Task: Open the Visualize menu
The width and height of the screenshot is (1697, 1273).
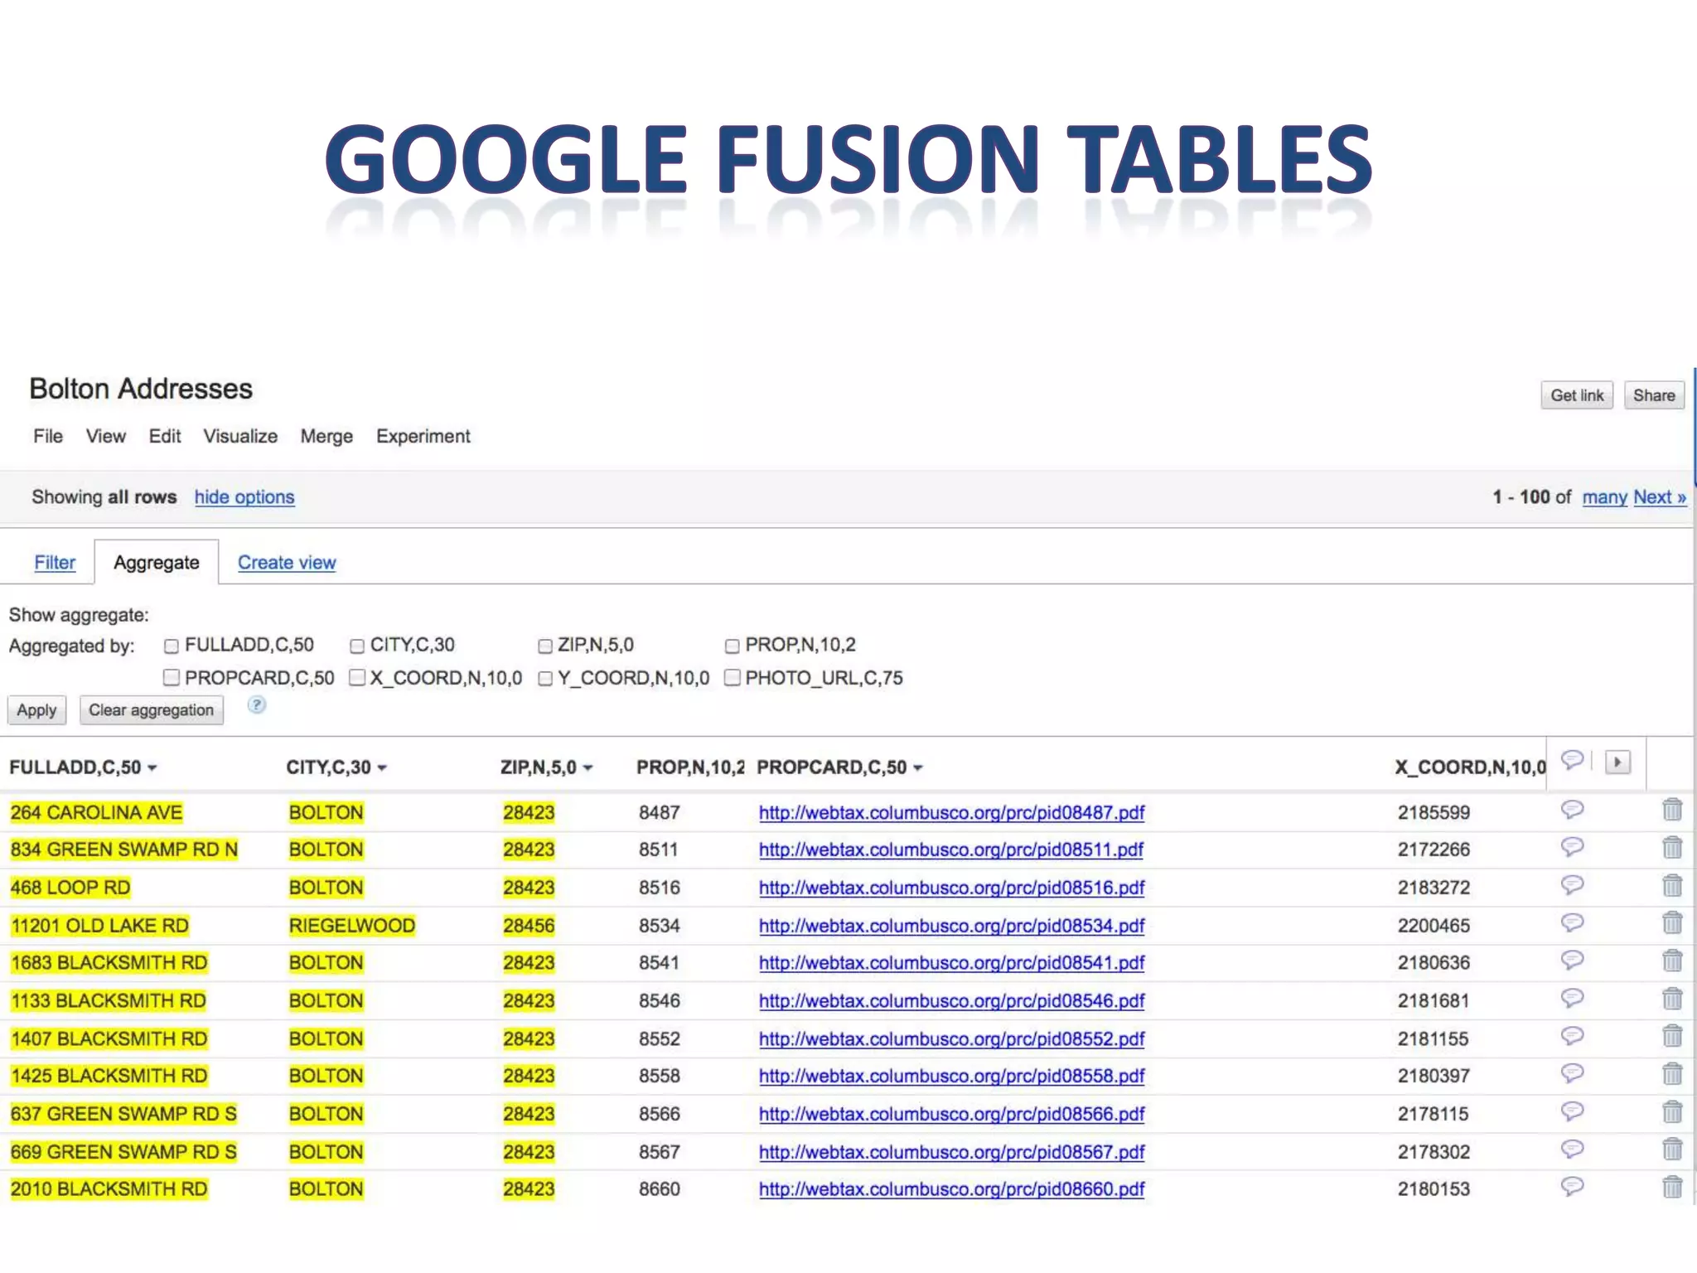Action: pyautogui.click(x=240, y=436)
